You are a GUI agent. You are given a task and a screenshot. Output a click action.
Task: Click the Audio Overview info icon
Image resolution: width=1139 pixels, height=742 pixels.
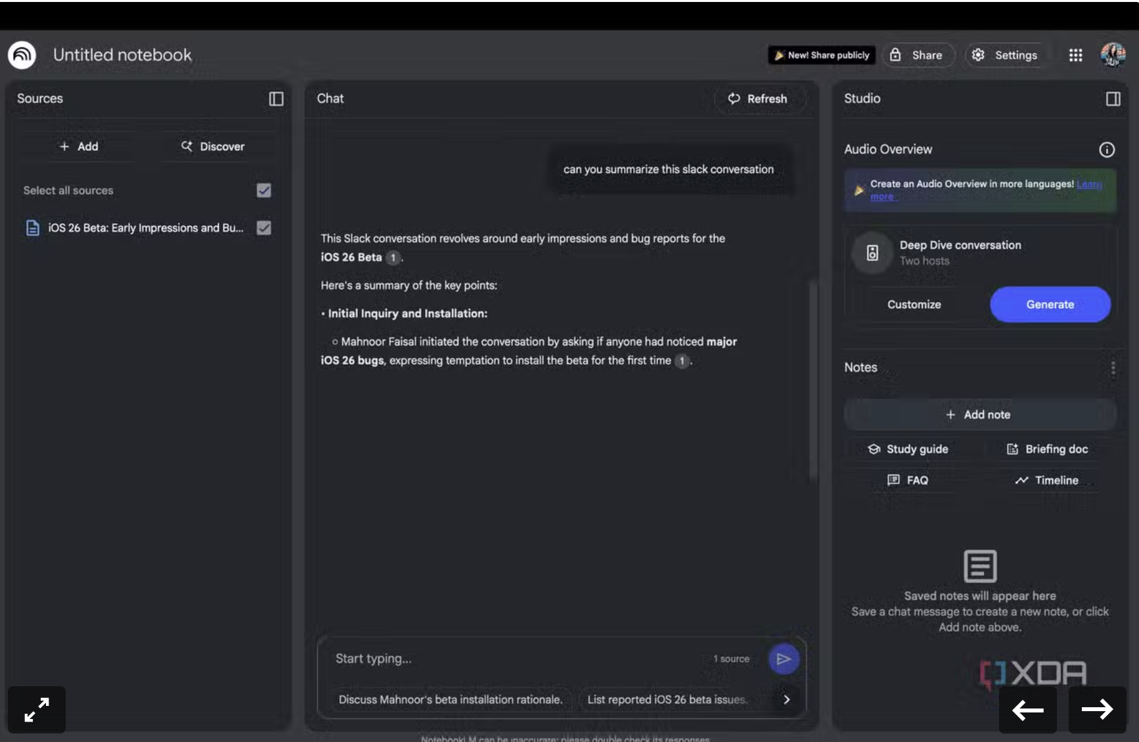point(1107,150)
